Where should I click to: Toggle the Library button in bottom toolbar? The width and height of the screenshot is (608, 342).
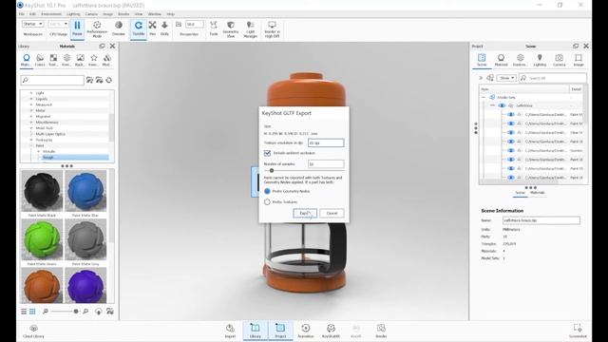pyautogui.click(x=256, y=331)
